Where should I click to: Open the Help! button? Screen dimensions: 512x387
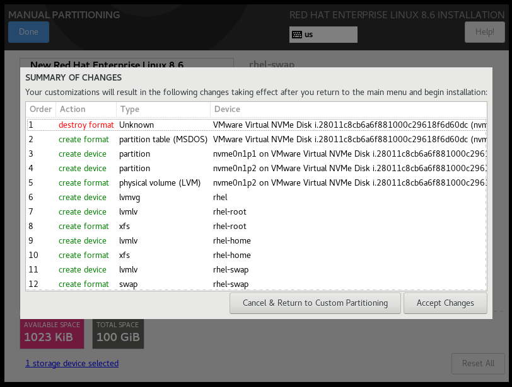484,32
